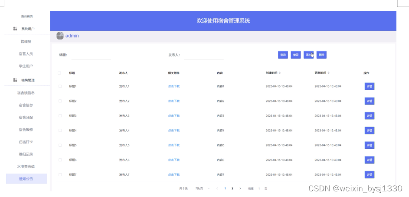Sort by 更新时间 column arrows
The height and width of the screenshot is (197, 409).
click(x=329, y=73)
